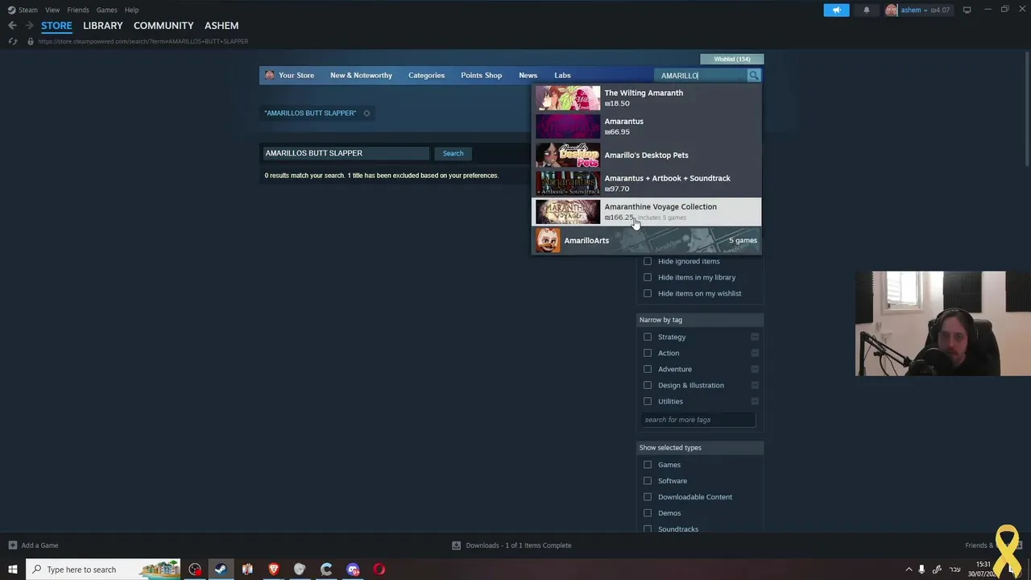Open the Steam menu

pyautogui.click(x=28, y=10)
